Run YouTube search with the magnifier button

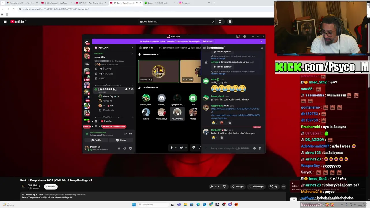pos(220,21)
